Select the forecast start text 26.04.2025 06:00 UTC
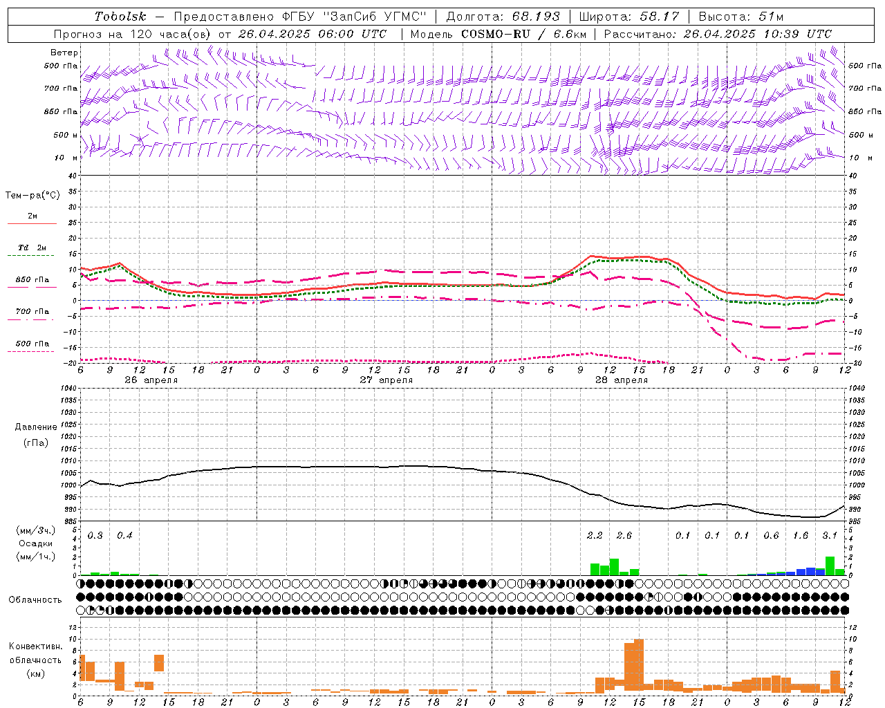 (312, 34)
